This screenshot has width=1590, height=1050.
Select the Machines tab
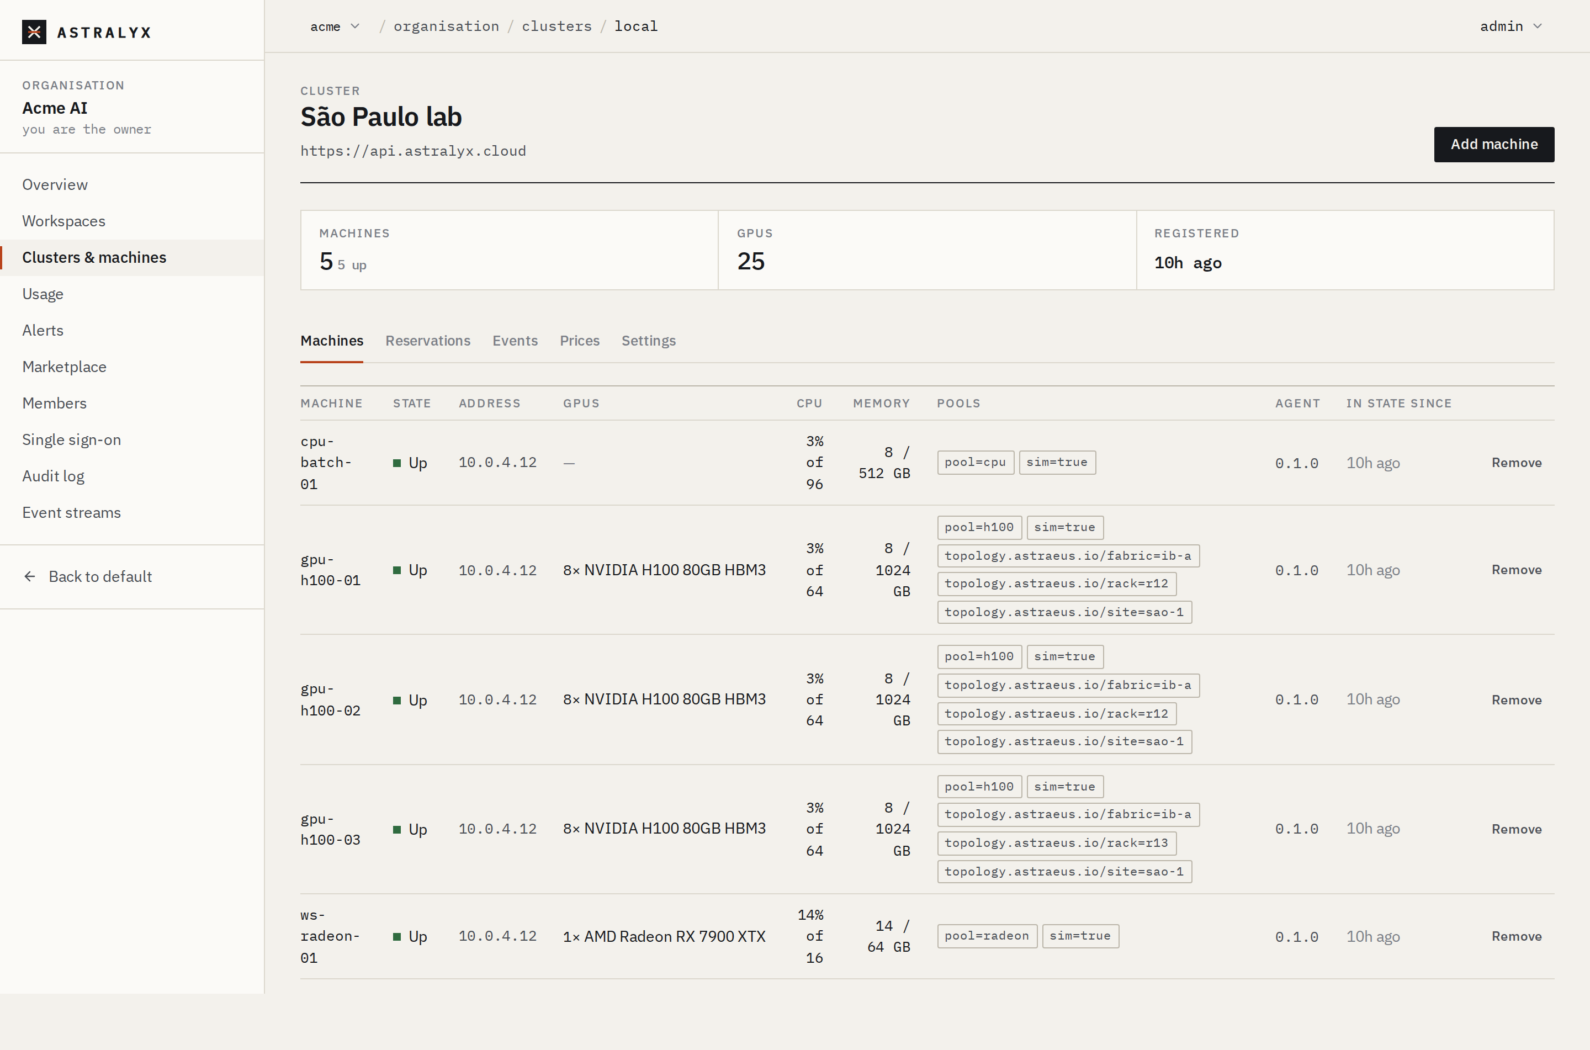[332, 340]
